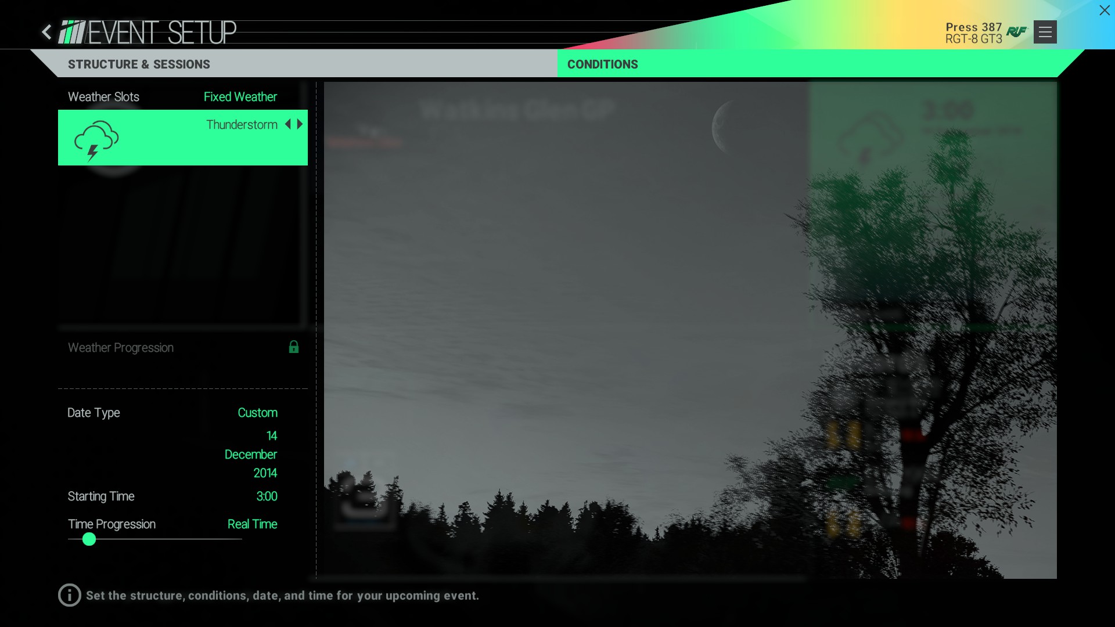This screenshot has width=1115, height=627.
Task: Click the hamburger menu icon top right
Action: pos(1045,32)
